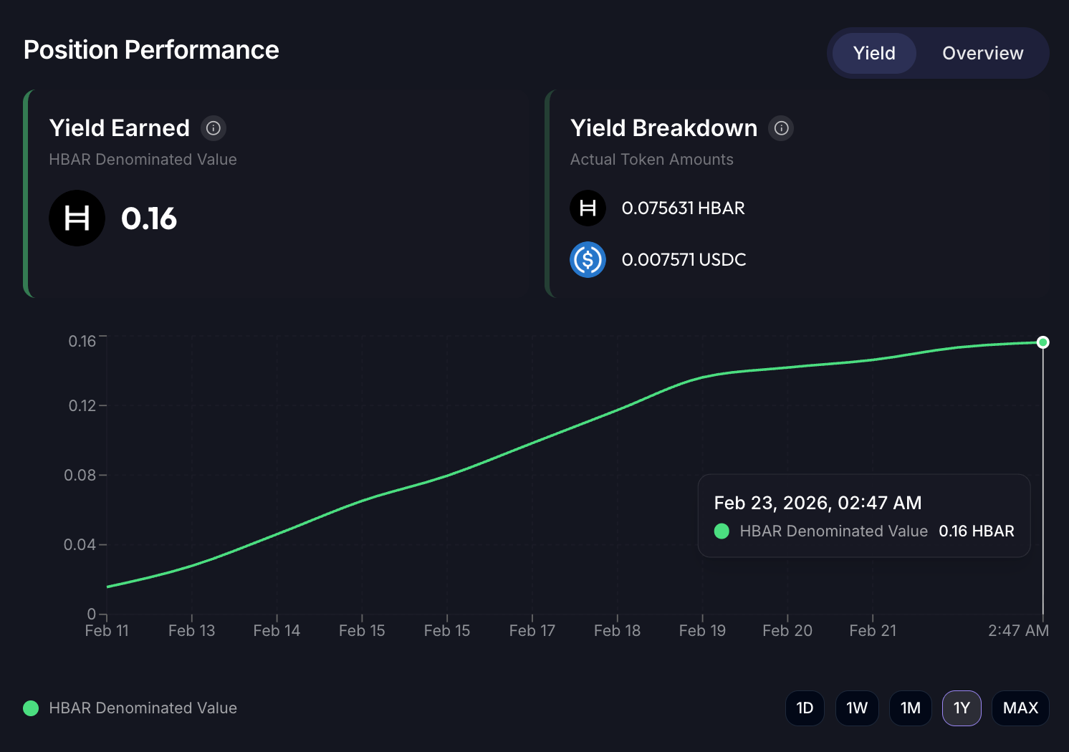Click the Feb 17 axis label
Screen dimensions: 1069x752
(532, 631)
